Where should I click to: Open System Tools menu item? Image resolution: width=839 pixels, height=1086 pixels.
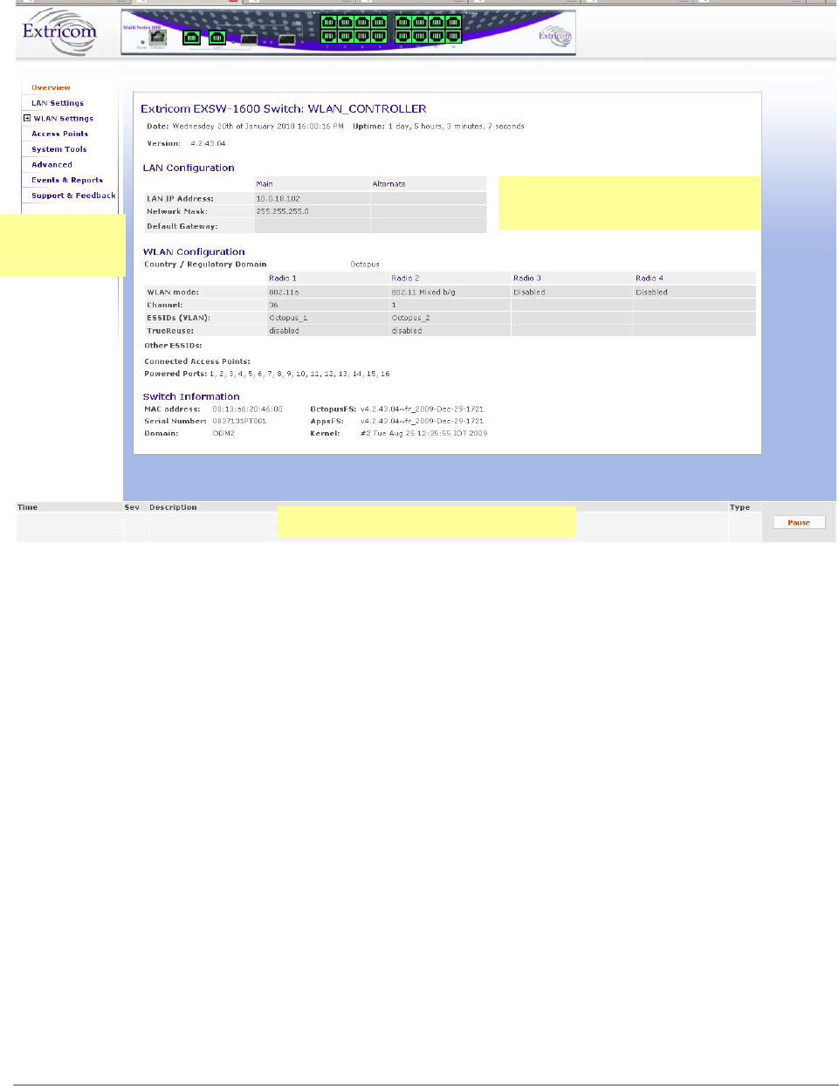59,149
